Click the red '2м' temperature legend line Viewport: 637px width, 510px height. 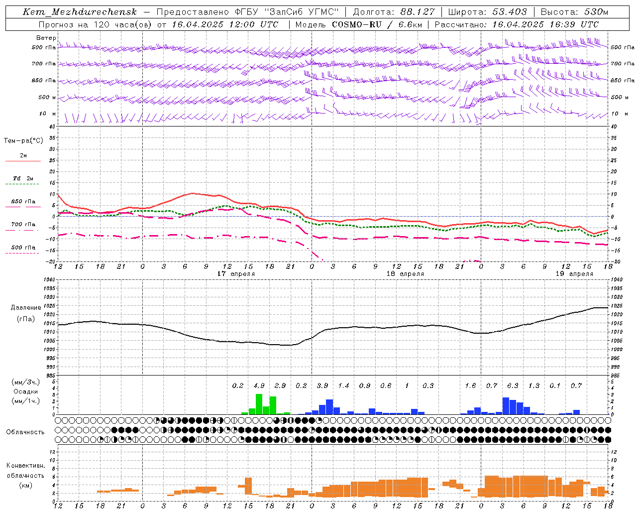pyautogui.click(x=23, y=161)
